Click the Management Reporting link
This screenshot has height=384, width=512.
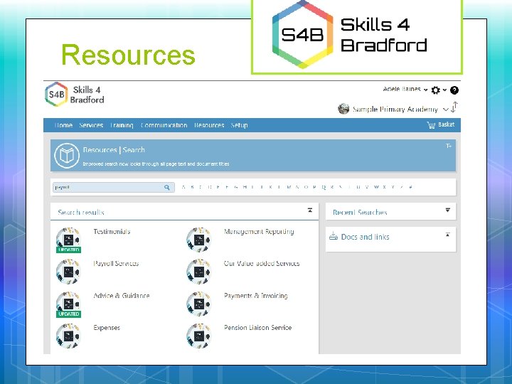click(x=259, y=232)
